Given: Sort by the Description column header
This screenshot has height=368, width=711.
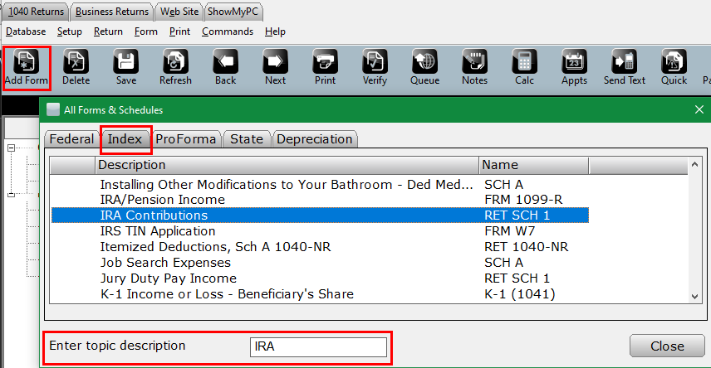Looking at the screenshot, I should (287, 165).
